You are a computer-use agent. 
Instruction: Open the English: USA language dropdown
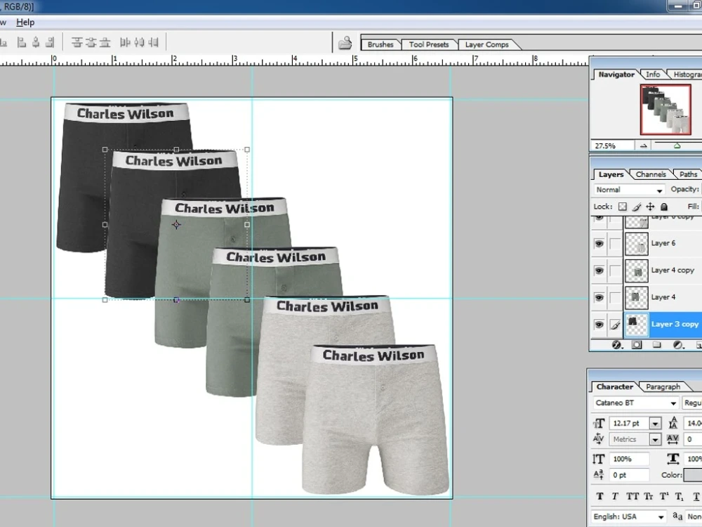[629, 516]
